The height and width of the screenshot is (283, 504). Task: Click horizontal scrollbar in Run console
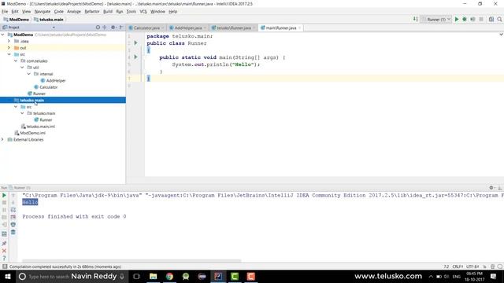[x=132, y=261]
